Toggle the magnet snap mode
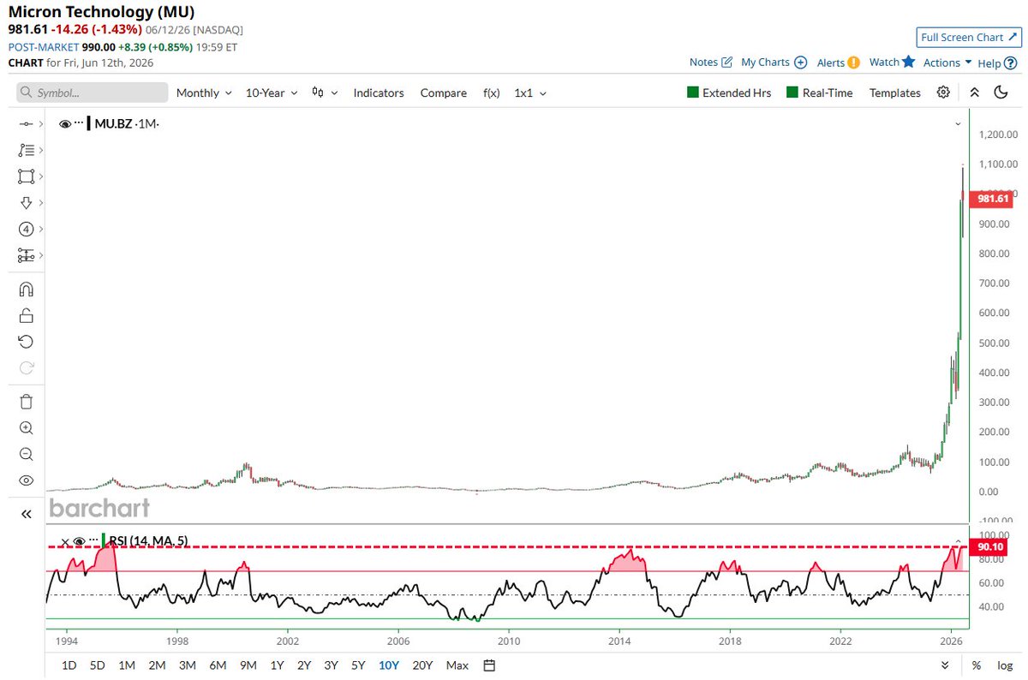 (26, 289)
